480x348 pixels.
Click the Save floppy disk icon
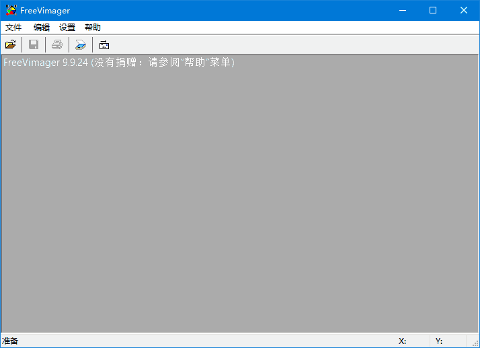[34, 45]
